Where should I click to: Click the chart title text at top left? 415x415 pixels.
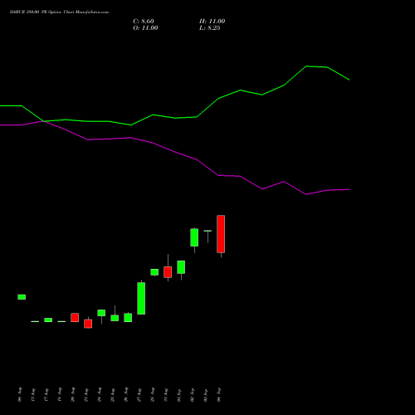(59, 12)
